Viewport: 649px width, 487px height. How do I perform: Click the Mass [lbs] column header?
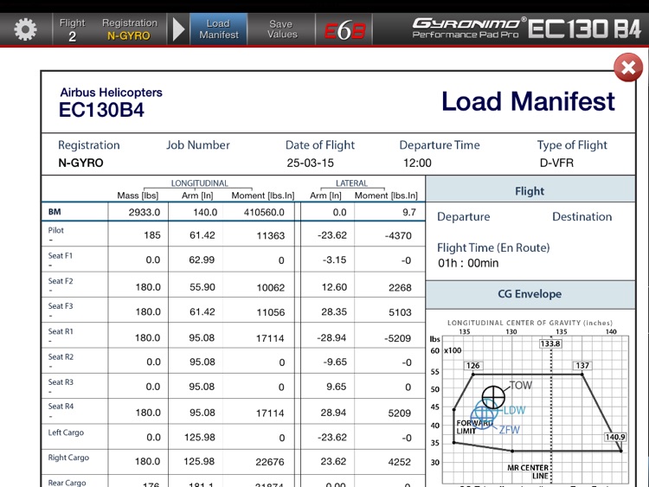(138, 195)
